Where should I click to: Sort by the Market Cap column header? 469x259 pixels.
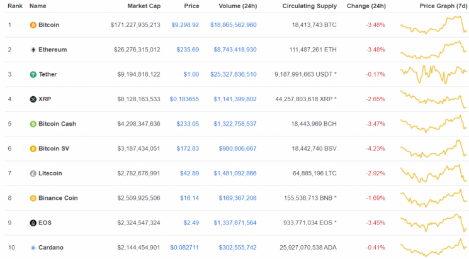pyautogui.click(x=144, y=6)
